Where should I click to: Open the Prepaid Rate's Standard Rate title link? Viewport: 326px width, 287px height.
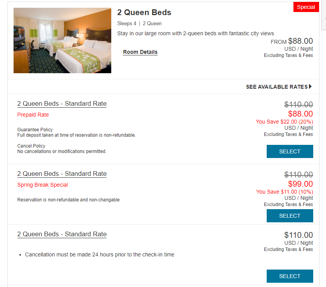62,104
